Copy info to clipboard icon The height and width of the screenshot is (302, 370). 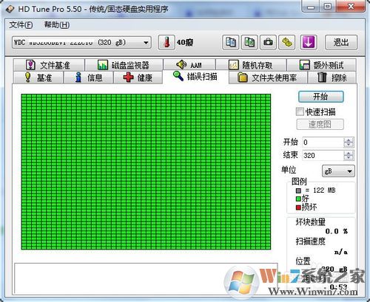(x=231, y=42)
